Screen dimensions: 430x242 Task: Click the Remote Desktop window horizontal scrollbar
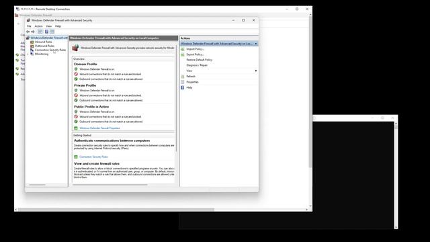coord(116,210)
